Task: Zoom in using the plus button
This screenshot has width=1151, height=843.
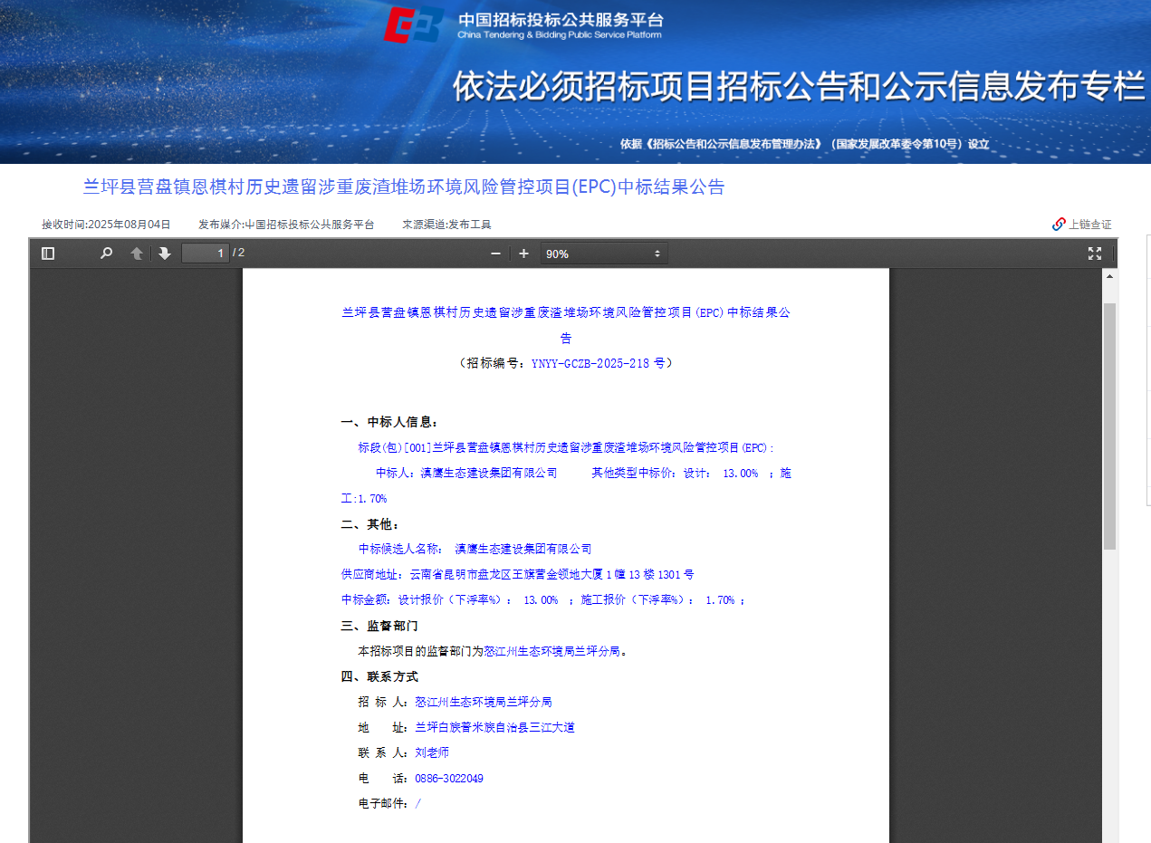Action: (x=523, y=254)
